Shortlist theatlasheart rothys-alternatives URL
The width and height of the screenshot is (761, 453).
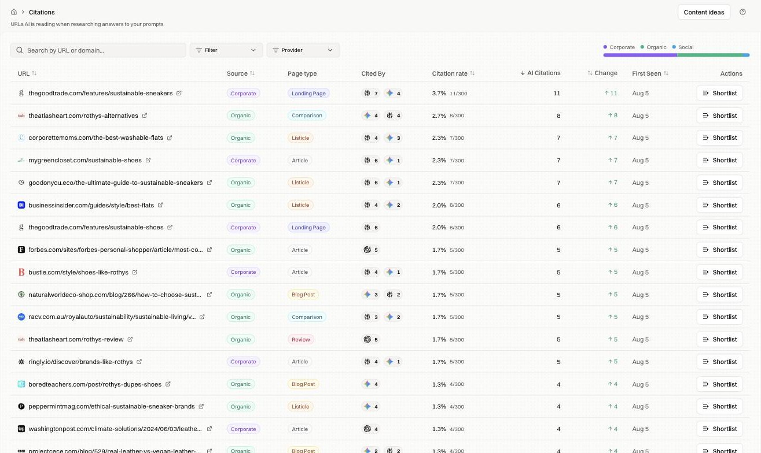[x=719, y=116]
